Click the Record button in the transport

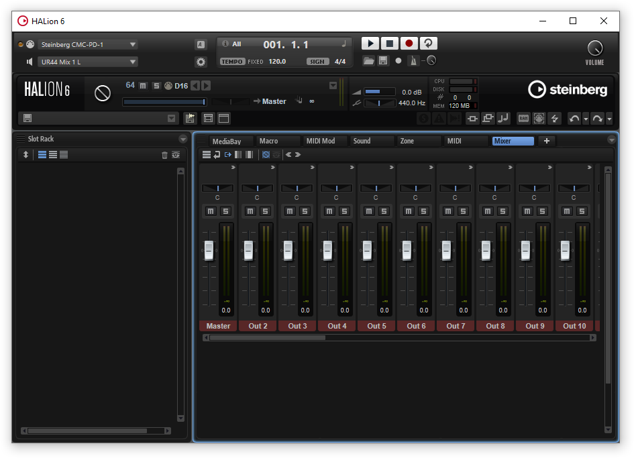(x=409, y=44)
